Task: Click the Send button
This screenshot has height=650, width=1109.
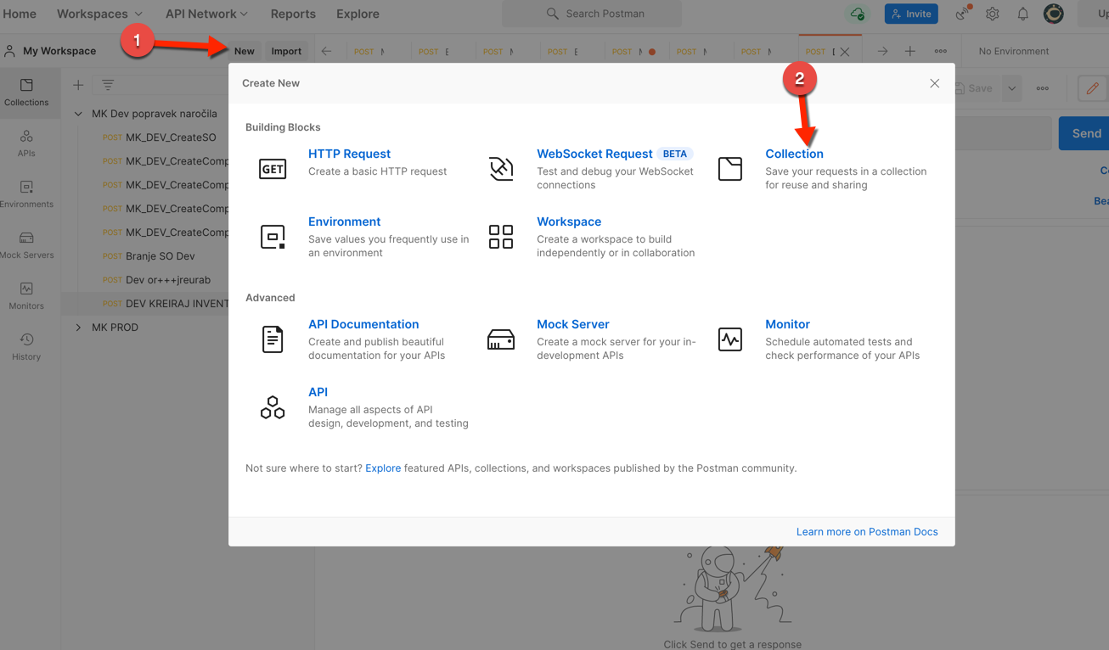Action: coord(1084,133)
